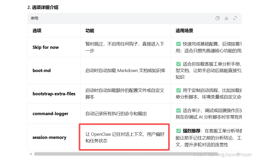The width and height of the screenshot is (253, 159).
Task: Click the copy table icon
Action: coord(217,18)
